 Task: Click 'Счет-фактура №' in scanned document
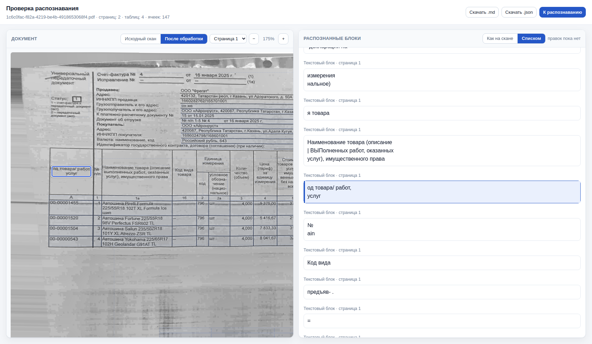pyautogui.click(x=116, y=74)
